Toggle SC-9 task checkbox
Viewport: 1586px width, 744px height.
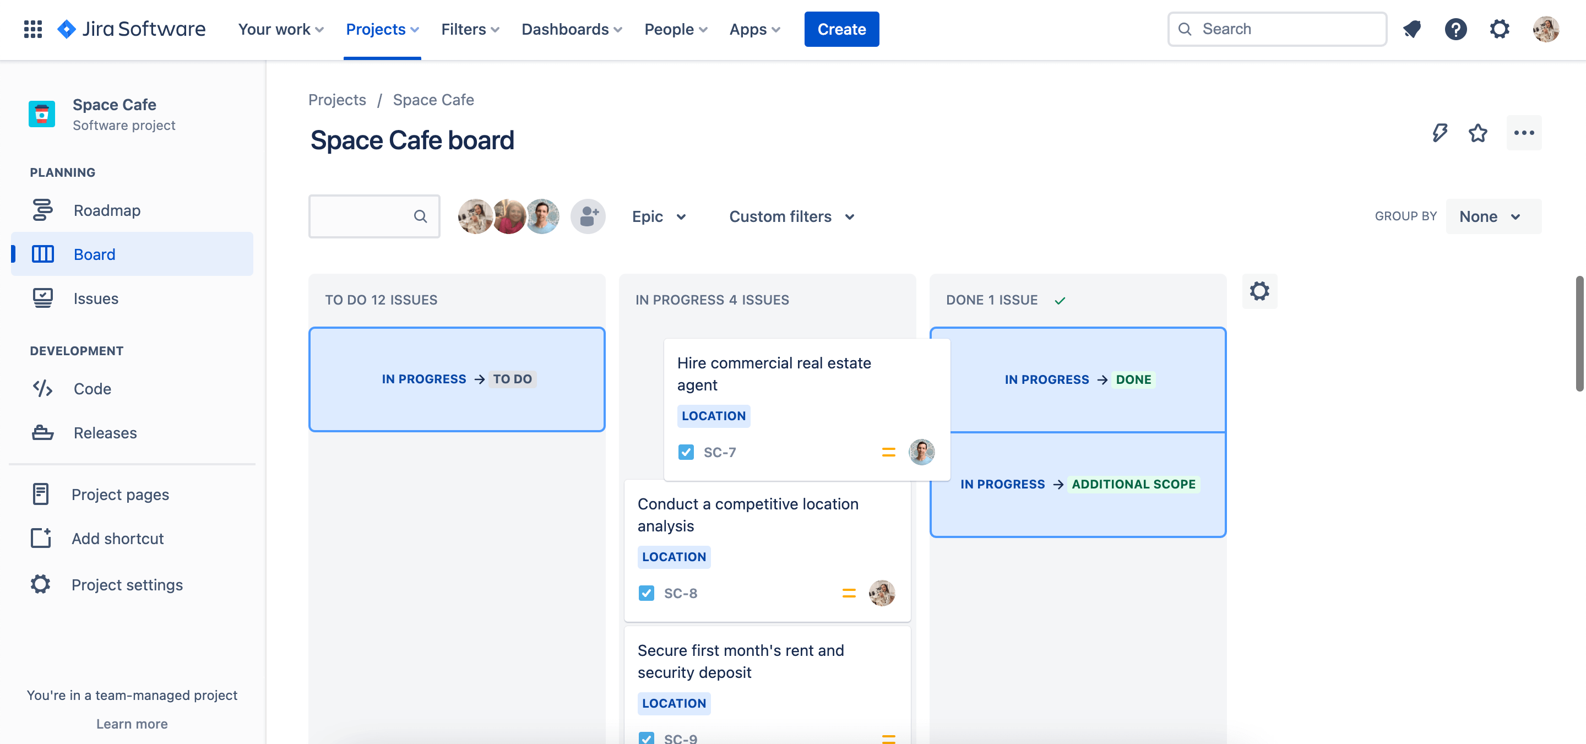647,737
